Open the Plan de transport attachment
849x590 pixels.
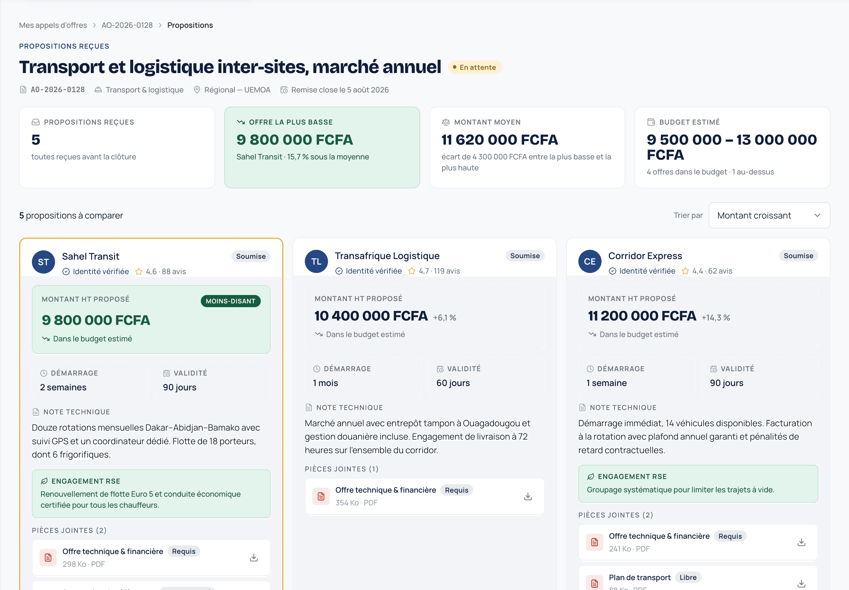(x=698, y=578)
